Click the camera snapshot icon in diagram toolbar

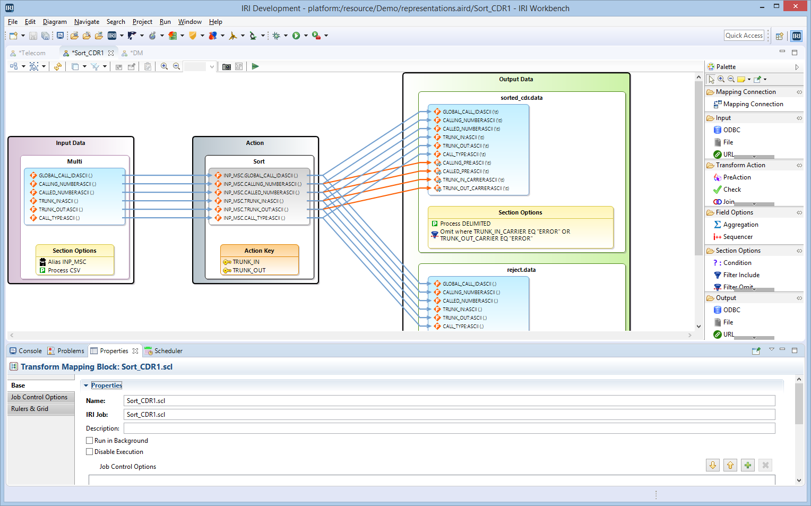[x=227, y=66]
